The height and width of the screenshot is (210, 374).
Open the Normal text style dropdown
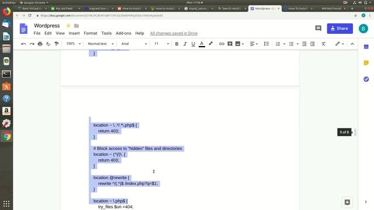(x=101, y=44)
